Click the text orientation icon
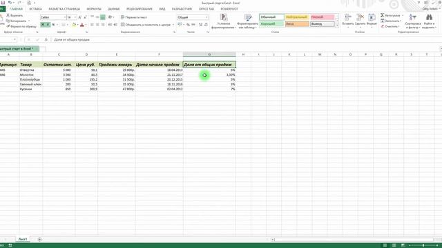Image resolution: width=442 pixels, height=248 pixels. click(x=110, y=17)
